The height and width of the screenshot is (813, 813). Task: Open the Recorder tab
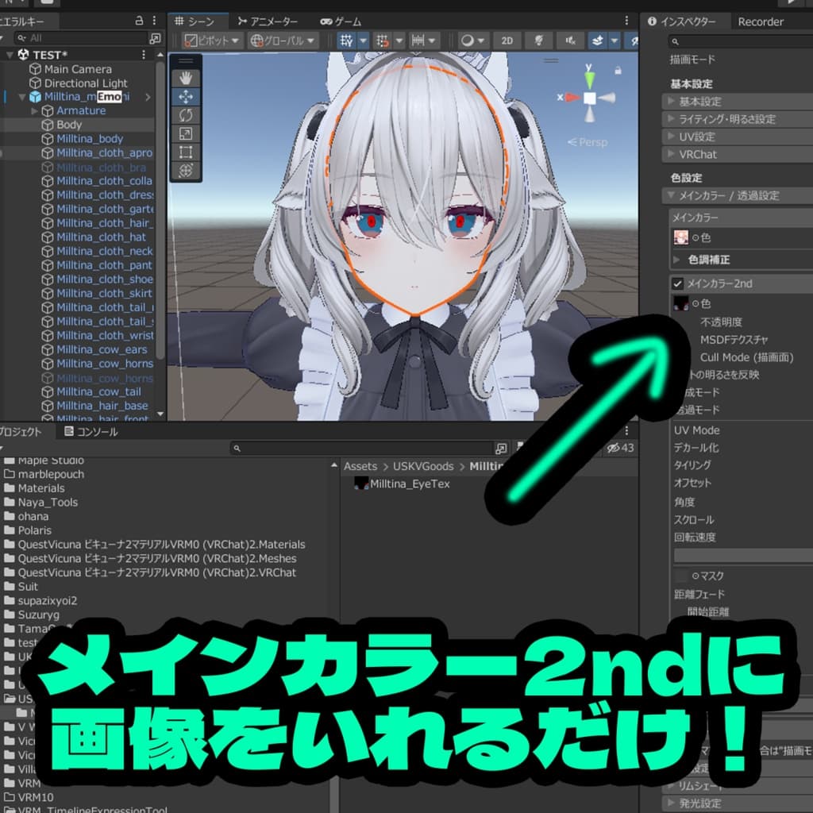[760, 21]
